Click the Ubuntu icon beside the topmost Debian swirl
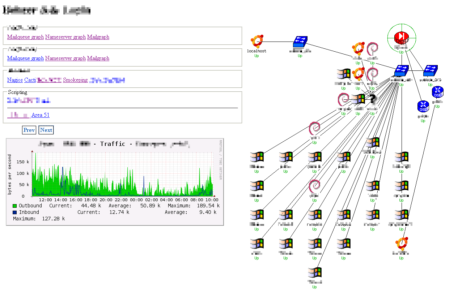458x293 pixels. (x=358, y=49)
